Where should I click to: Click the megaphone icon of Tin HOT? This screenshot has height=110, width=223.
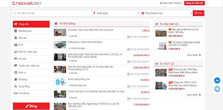[x=157, y=64]
